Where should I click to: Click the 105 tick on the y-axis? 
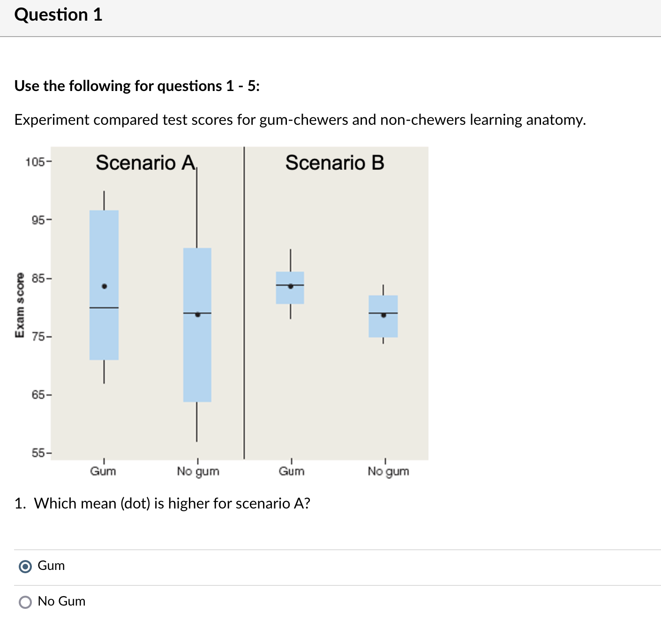tap(35, 162)
